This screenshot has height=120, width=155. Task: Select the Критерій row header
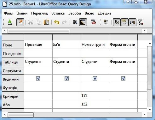point(13,96)
